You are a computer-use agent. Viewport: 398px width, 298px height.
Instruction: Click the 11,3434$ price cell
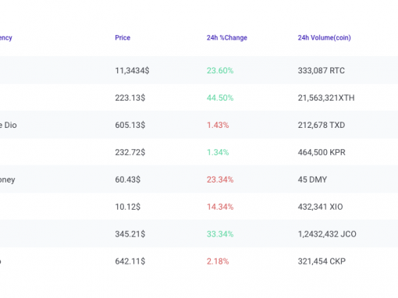(132, 70)
